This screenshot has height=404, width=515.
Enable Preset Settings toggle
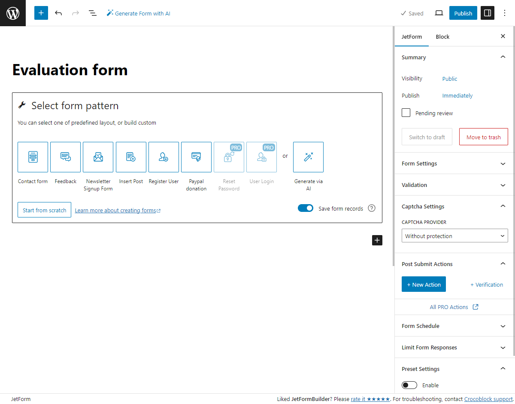(x=409, y=385)
